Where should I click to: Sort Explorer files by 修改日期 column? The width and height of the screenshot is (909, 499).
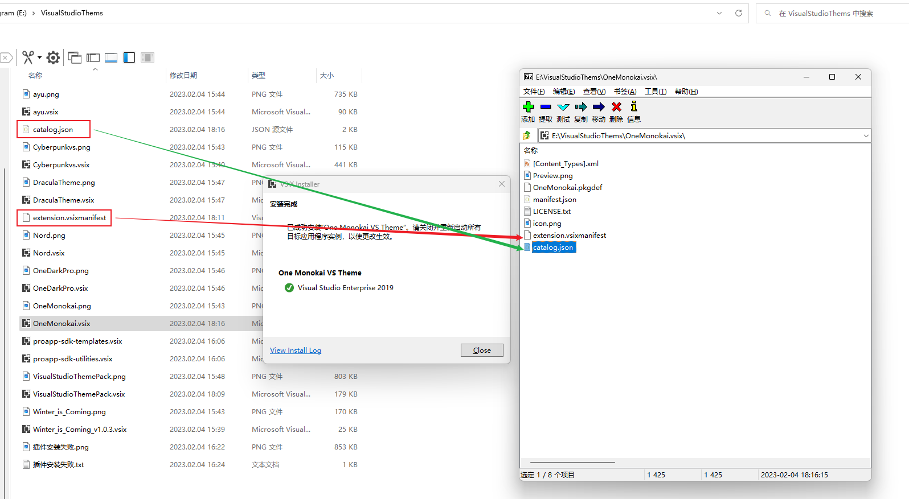coord(183,76)
